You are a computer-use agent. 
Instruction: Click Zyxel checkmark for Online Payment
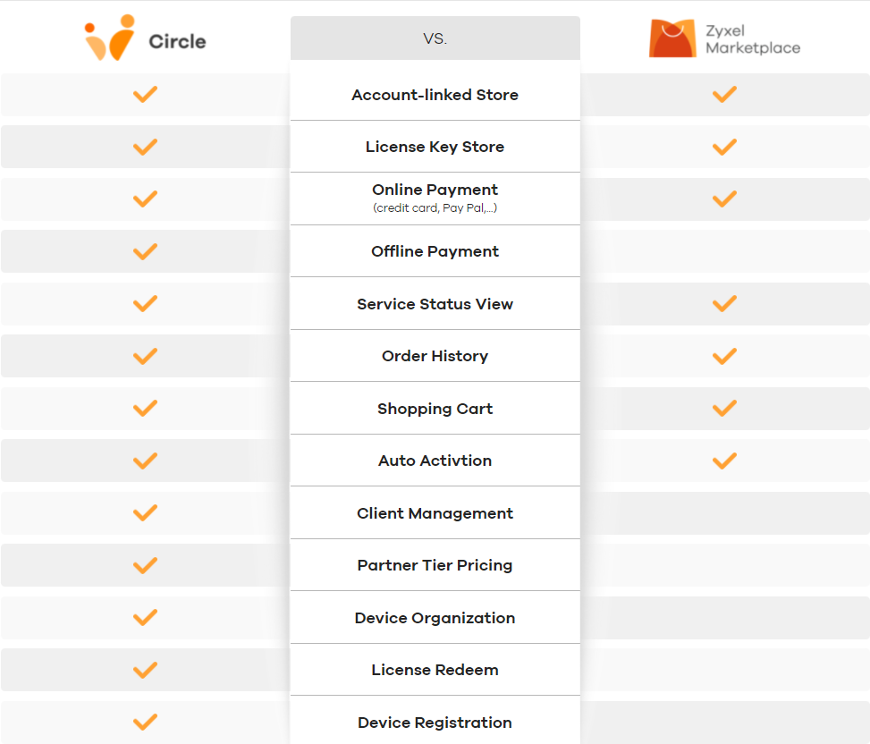pos(724,199)
